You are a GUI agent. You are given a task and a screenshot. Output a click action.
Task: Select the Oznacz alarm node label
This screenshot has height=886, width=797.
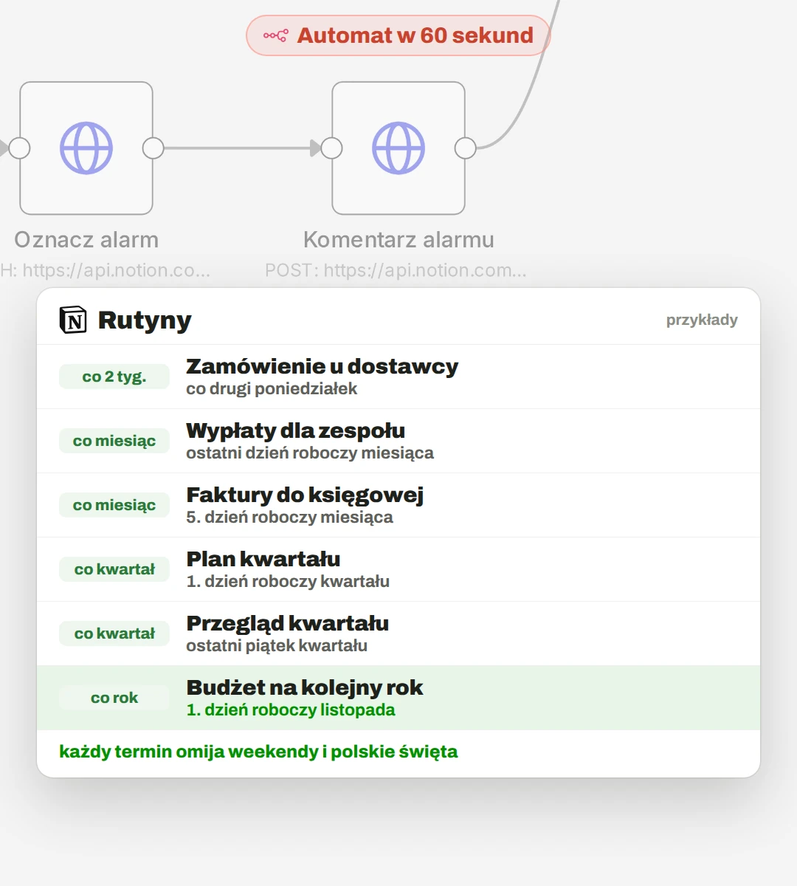pos(86,240)
